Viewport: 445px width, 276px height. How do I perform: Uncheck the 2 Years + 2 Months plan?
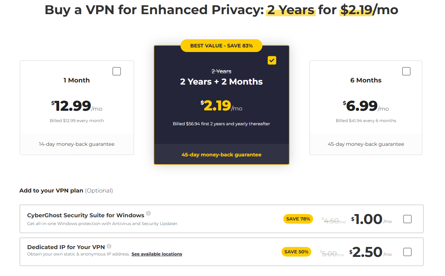[272, 61]
